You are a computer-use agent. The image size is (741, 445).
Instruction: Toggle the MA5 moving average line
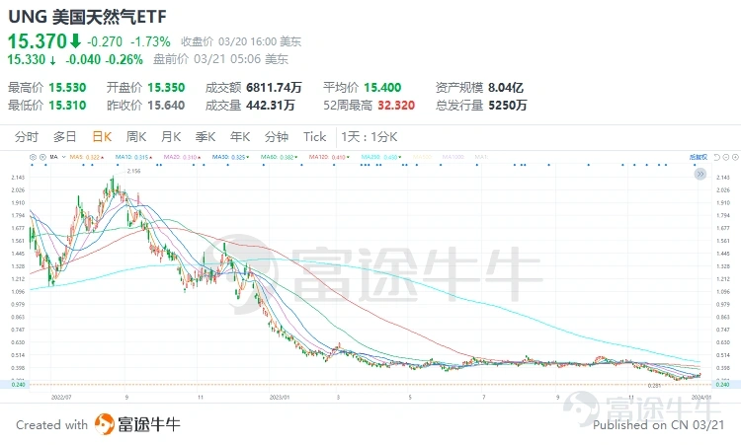pyautogui.click(x=87, y=157)
